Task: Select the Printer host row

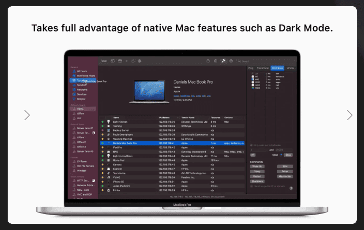Action: (172, 190)
